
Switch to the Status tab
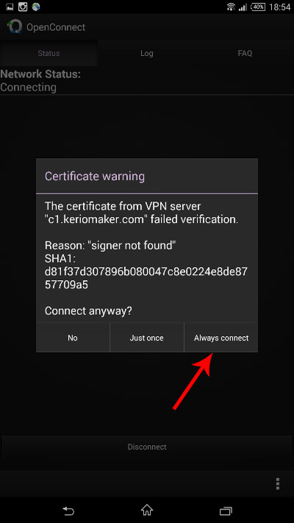point(49,53)
